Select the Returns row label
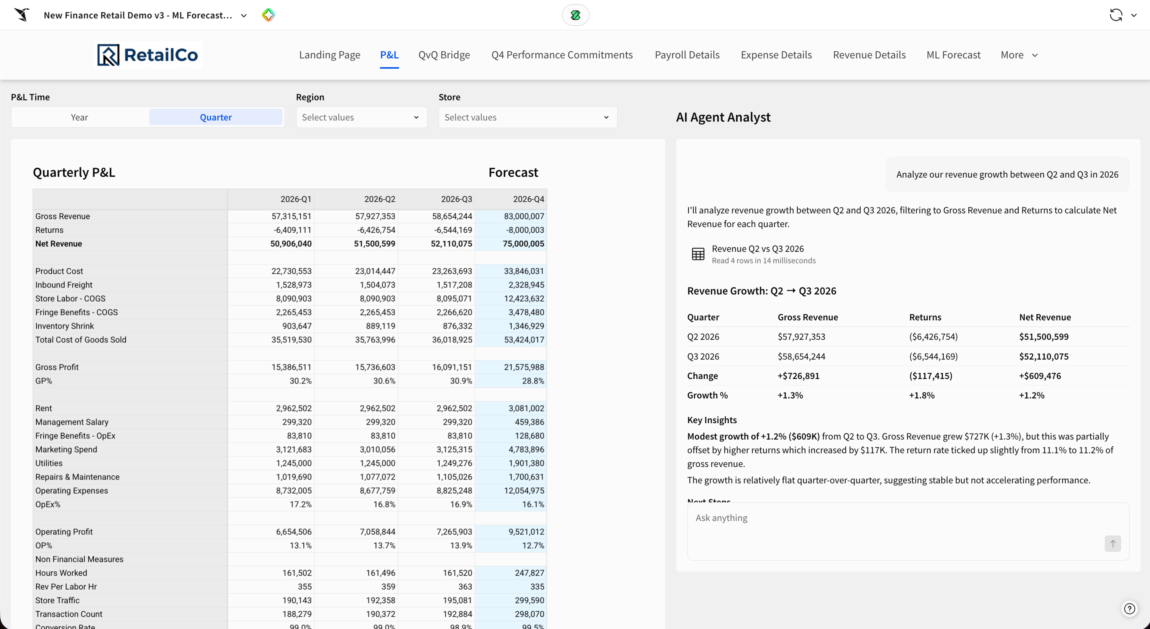 pos(49,230)
